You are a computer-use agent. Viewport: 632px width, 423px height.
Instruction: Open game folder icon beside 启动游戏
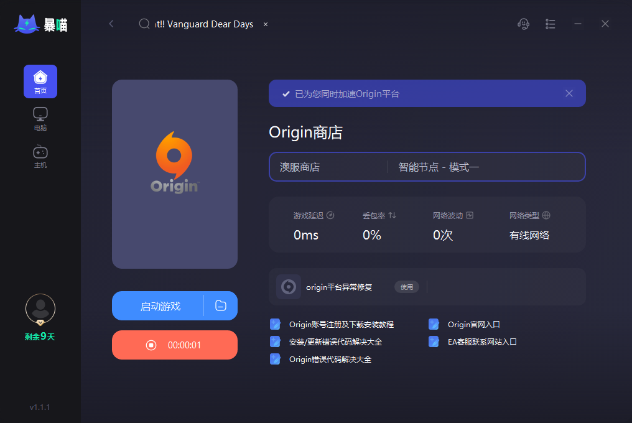pos(221,305)
